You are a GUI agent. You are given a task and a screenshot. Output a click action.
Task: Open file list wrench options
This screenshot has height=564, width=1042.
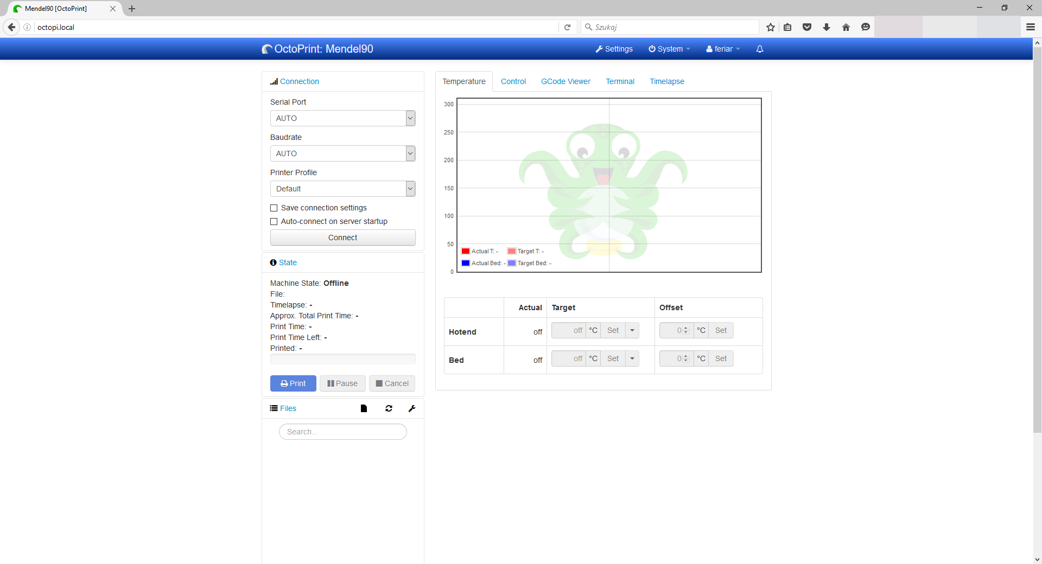(x=412, y=408)
